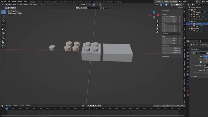
Task: Expand the Cube 2*2 object in outliner
Action: [192, 12]
